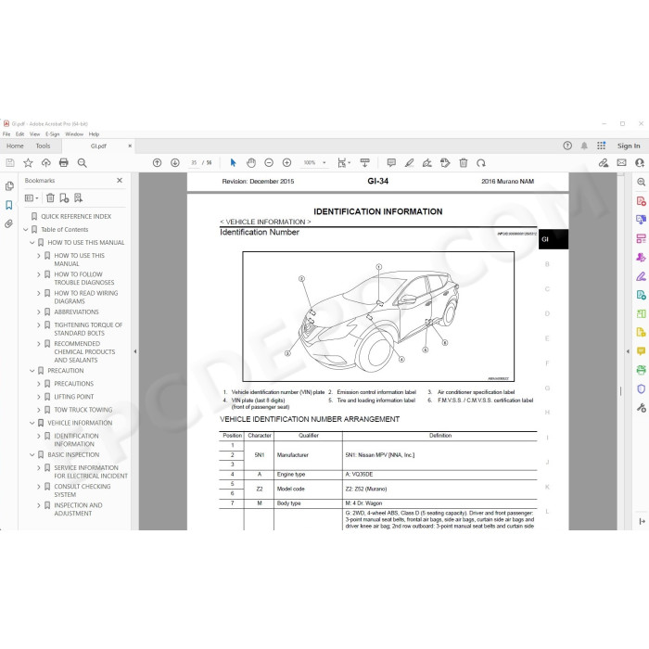Collapse VEHICLE INFORMATION section
The image size is (649, 649).
tap(32, 423)
